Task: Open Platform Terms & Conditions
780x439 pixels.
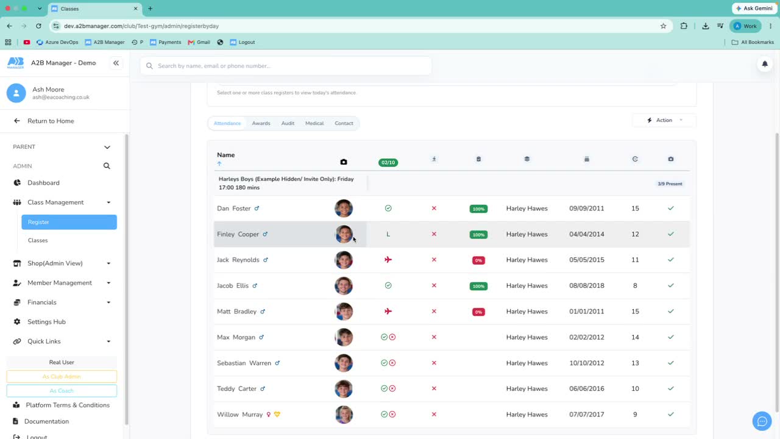Action: click(x=68, y=405)
